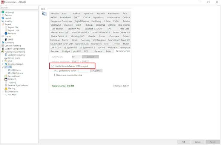
Task: Expand the OSD tree node
Action: pos(3,61)
